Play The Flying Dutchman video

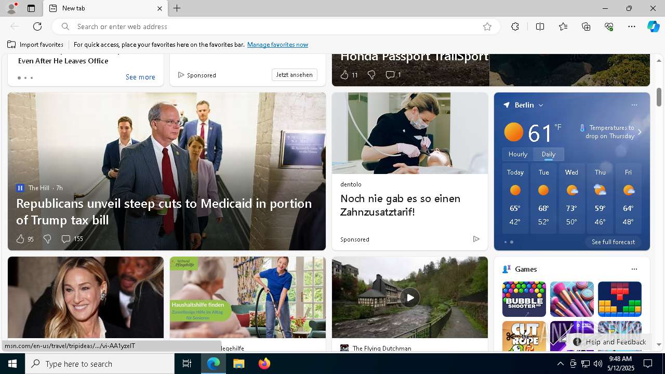pos(410,298)
